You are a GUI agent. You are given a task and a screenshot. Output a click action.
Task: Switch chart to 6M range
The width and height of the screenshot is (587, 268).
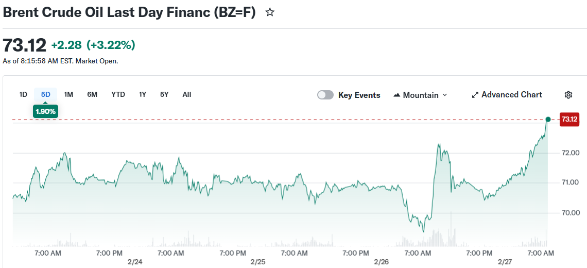coord(92,94)
